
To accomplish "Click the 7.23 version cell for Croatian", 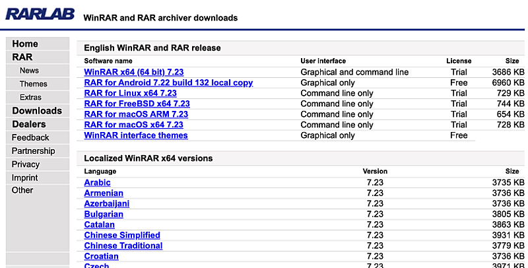I will coord(375,256).
